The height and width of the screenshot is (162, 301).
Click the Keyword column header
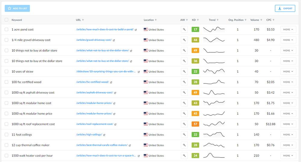17,20
